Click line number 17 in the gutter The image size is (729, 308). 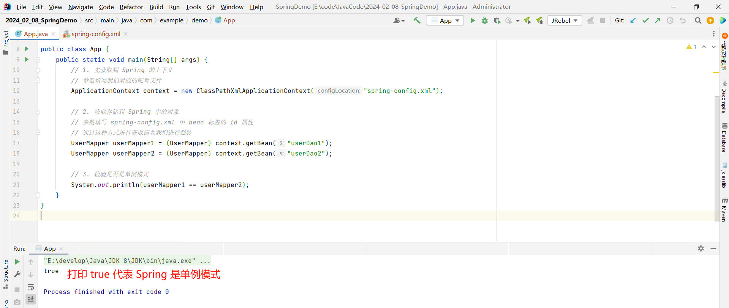[16, 143]
